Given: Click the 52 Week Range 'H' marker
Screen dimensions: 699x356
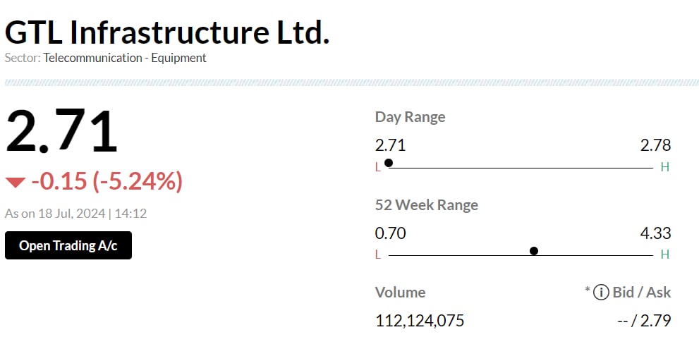Looking at the screenshot, I should tap(664, 254).
